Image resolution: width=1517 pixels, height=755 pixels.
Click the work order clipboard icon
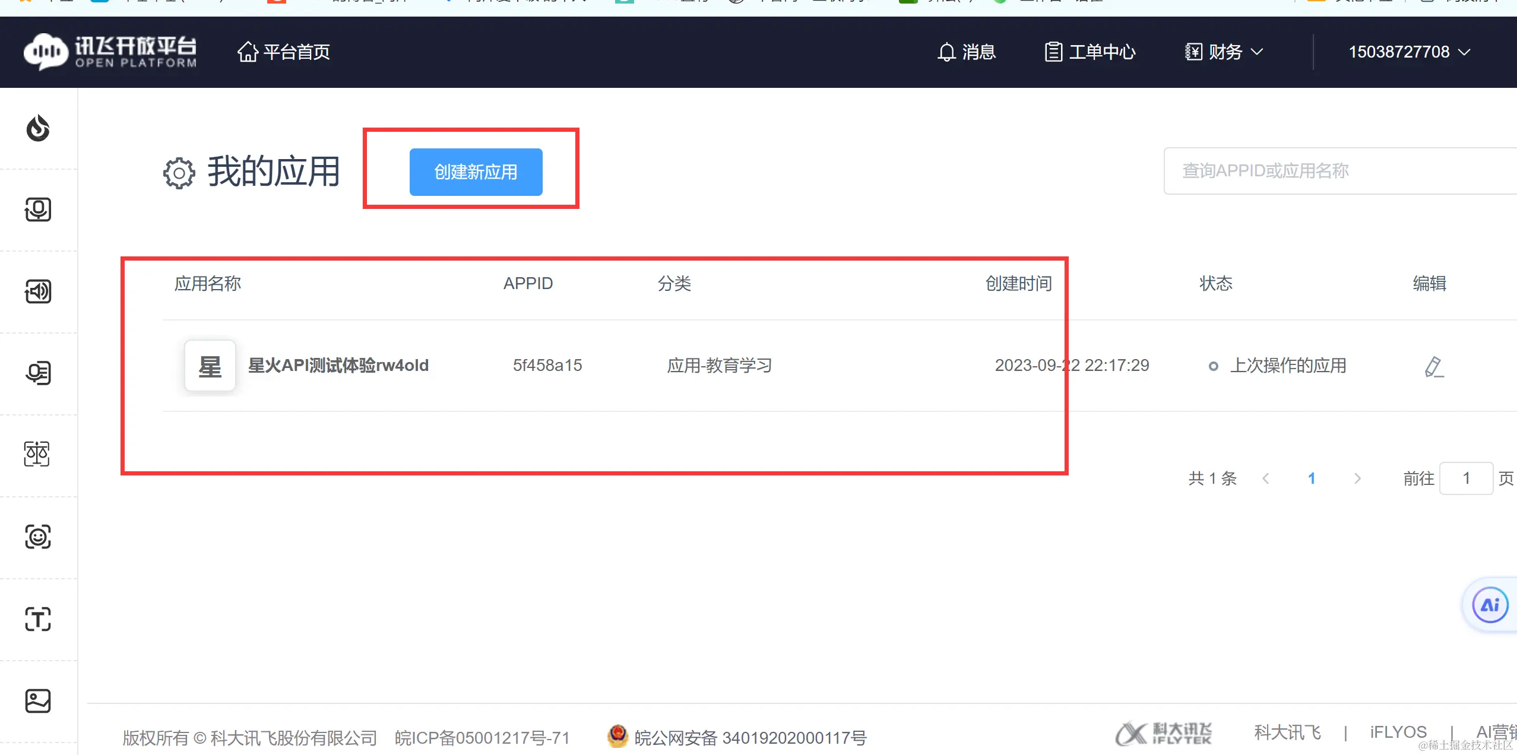tap(1053, 52)
